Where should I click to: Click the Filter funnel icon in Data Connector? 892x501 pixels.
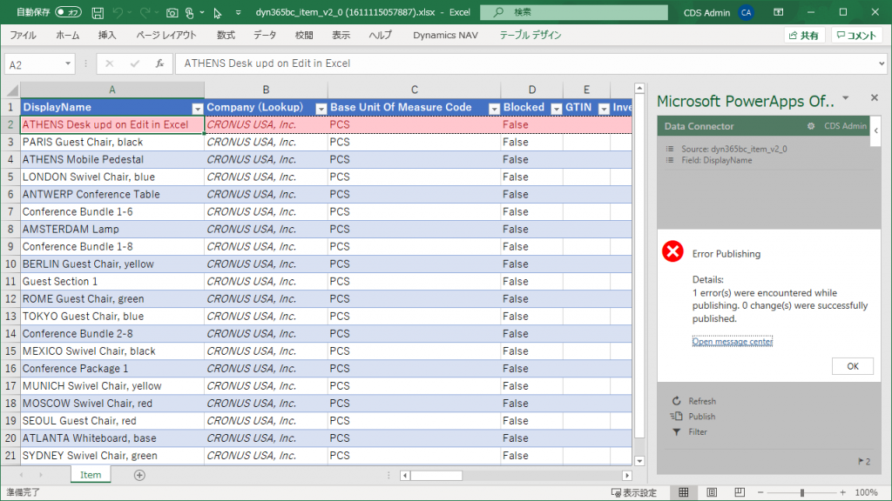[x=676, y=431]
